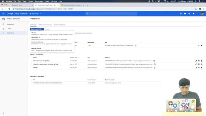Check the Heroku row checkbox
Viewport: 206px width, 116px height.
(32, 68)
